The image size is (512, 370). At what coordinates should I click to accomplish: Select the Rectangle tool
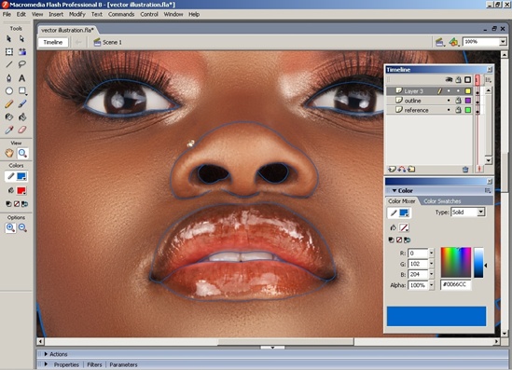pos(21,90)
